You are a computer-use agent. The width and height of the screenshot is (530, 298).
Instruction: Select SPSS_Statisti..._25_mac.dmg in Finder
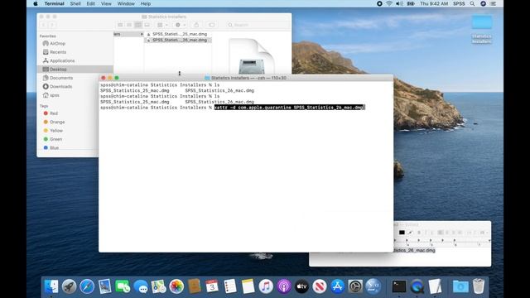tap(177, 34)
